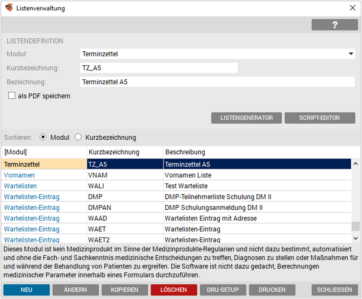Select 'Wartelisten Eintrag mit Adresse' description
Screen dimensions: 362x299
tap(257, 218)
